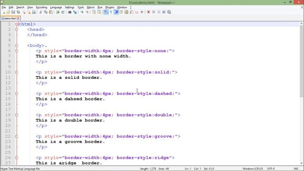Click the View menu
304x171 pixels.
tap(30, 8)
